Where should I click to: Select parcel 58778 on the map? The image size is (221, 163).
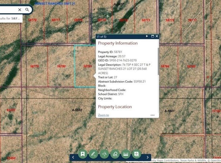pyautogui.click(x=33, y=20)
